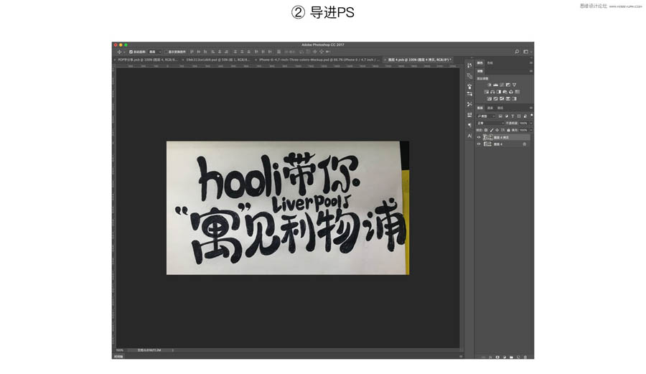646x374 pixels.
Task: Open the History panel icon in the collapsed dock
Action: pyautogui.click(x=469, y=65)
